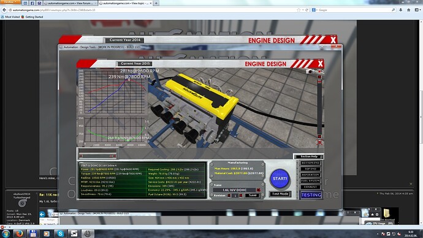This screenshot has height=238, width=423.
Task: Toggle Test Mode
Action: click(x=280, y=194)
